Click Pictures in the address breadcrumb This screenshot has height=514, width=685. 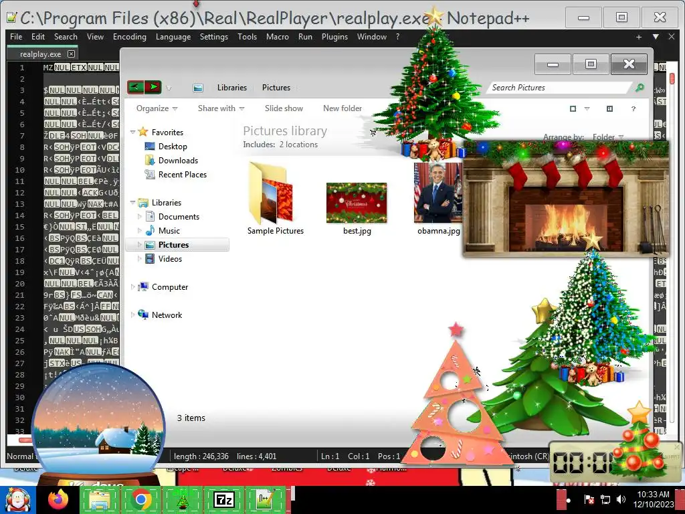pyautogui.click(x=276, y=88)
